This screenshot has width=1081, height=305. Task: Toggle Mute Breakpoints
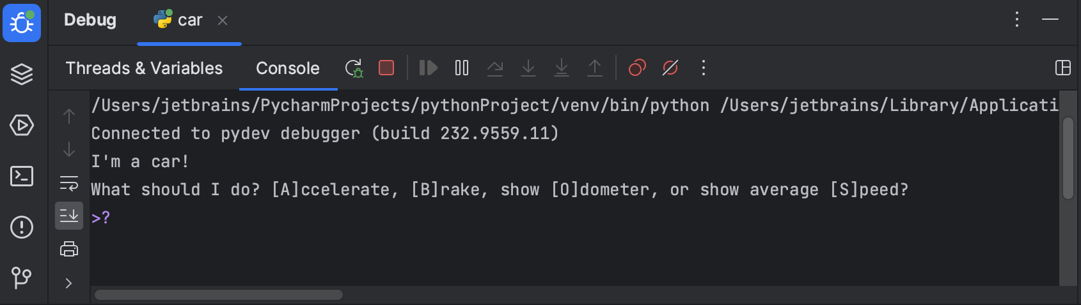pyautogui.click(x=670, y=68)
